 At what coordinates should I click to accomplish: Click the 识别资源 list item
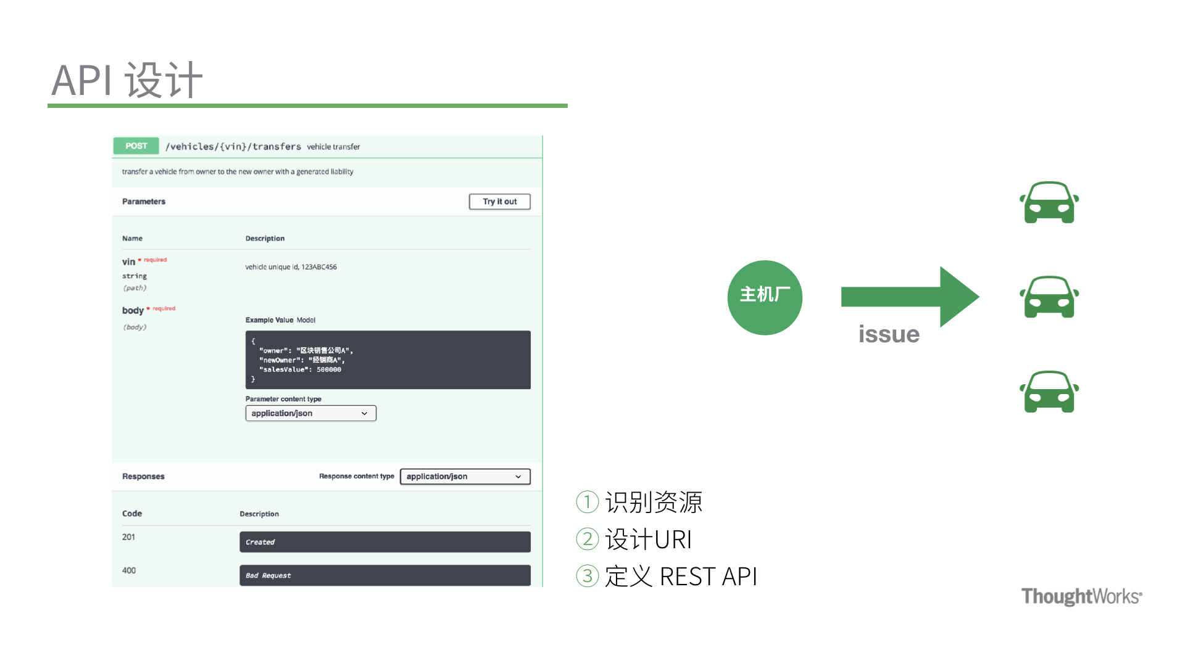tap(639, 502)
